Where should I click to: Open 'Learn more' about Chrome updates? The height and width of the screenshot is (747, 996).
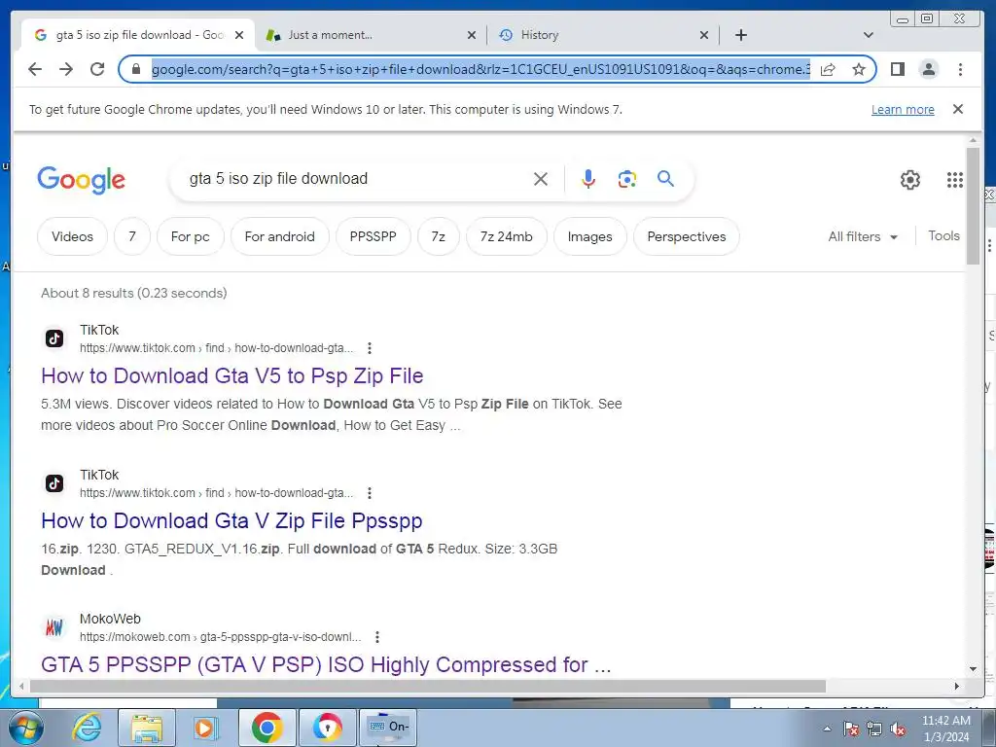(903, 109)
